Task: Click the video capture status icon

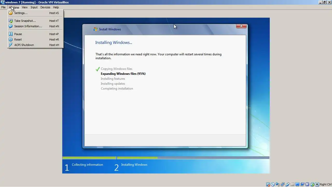Action: click(x=302, y=184)
